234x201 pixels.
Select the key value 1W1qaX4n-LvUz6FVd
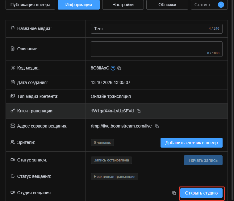(x=112, y=111)
